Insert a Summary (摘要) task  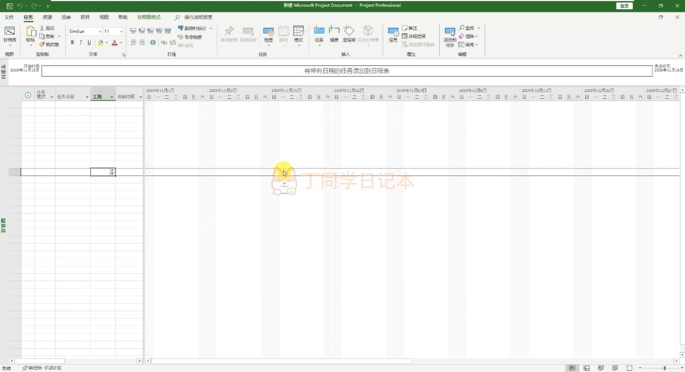tap(334, 33)
